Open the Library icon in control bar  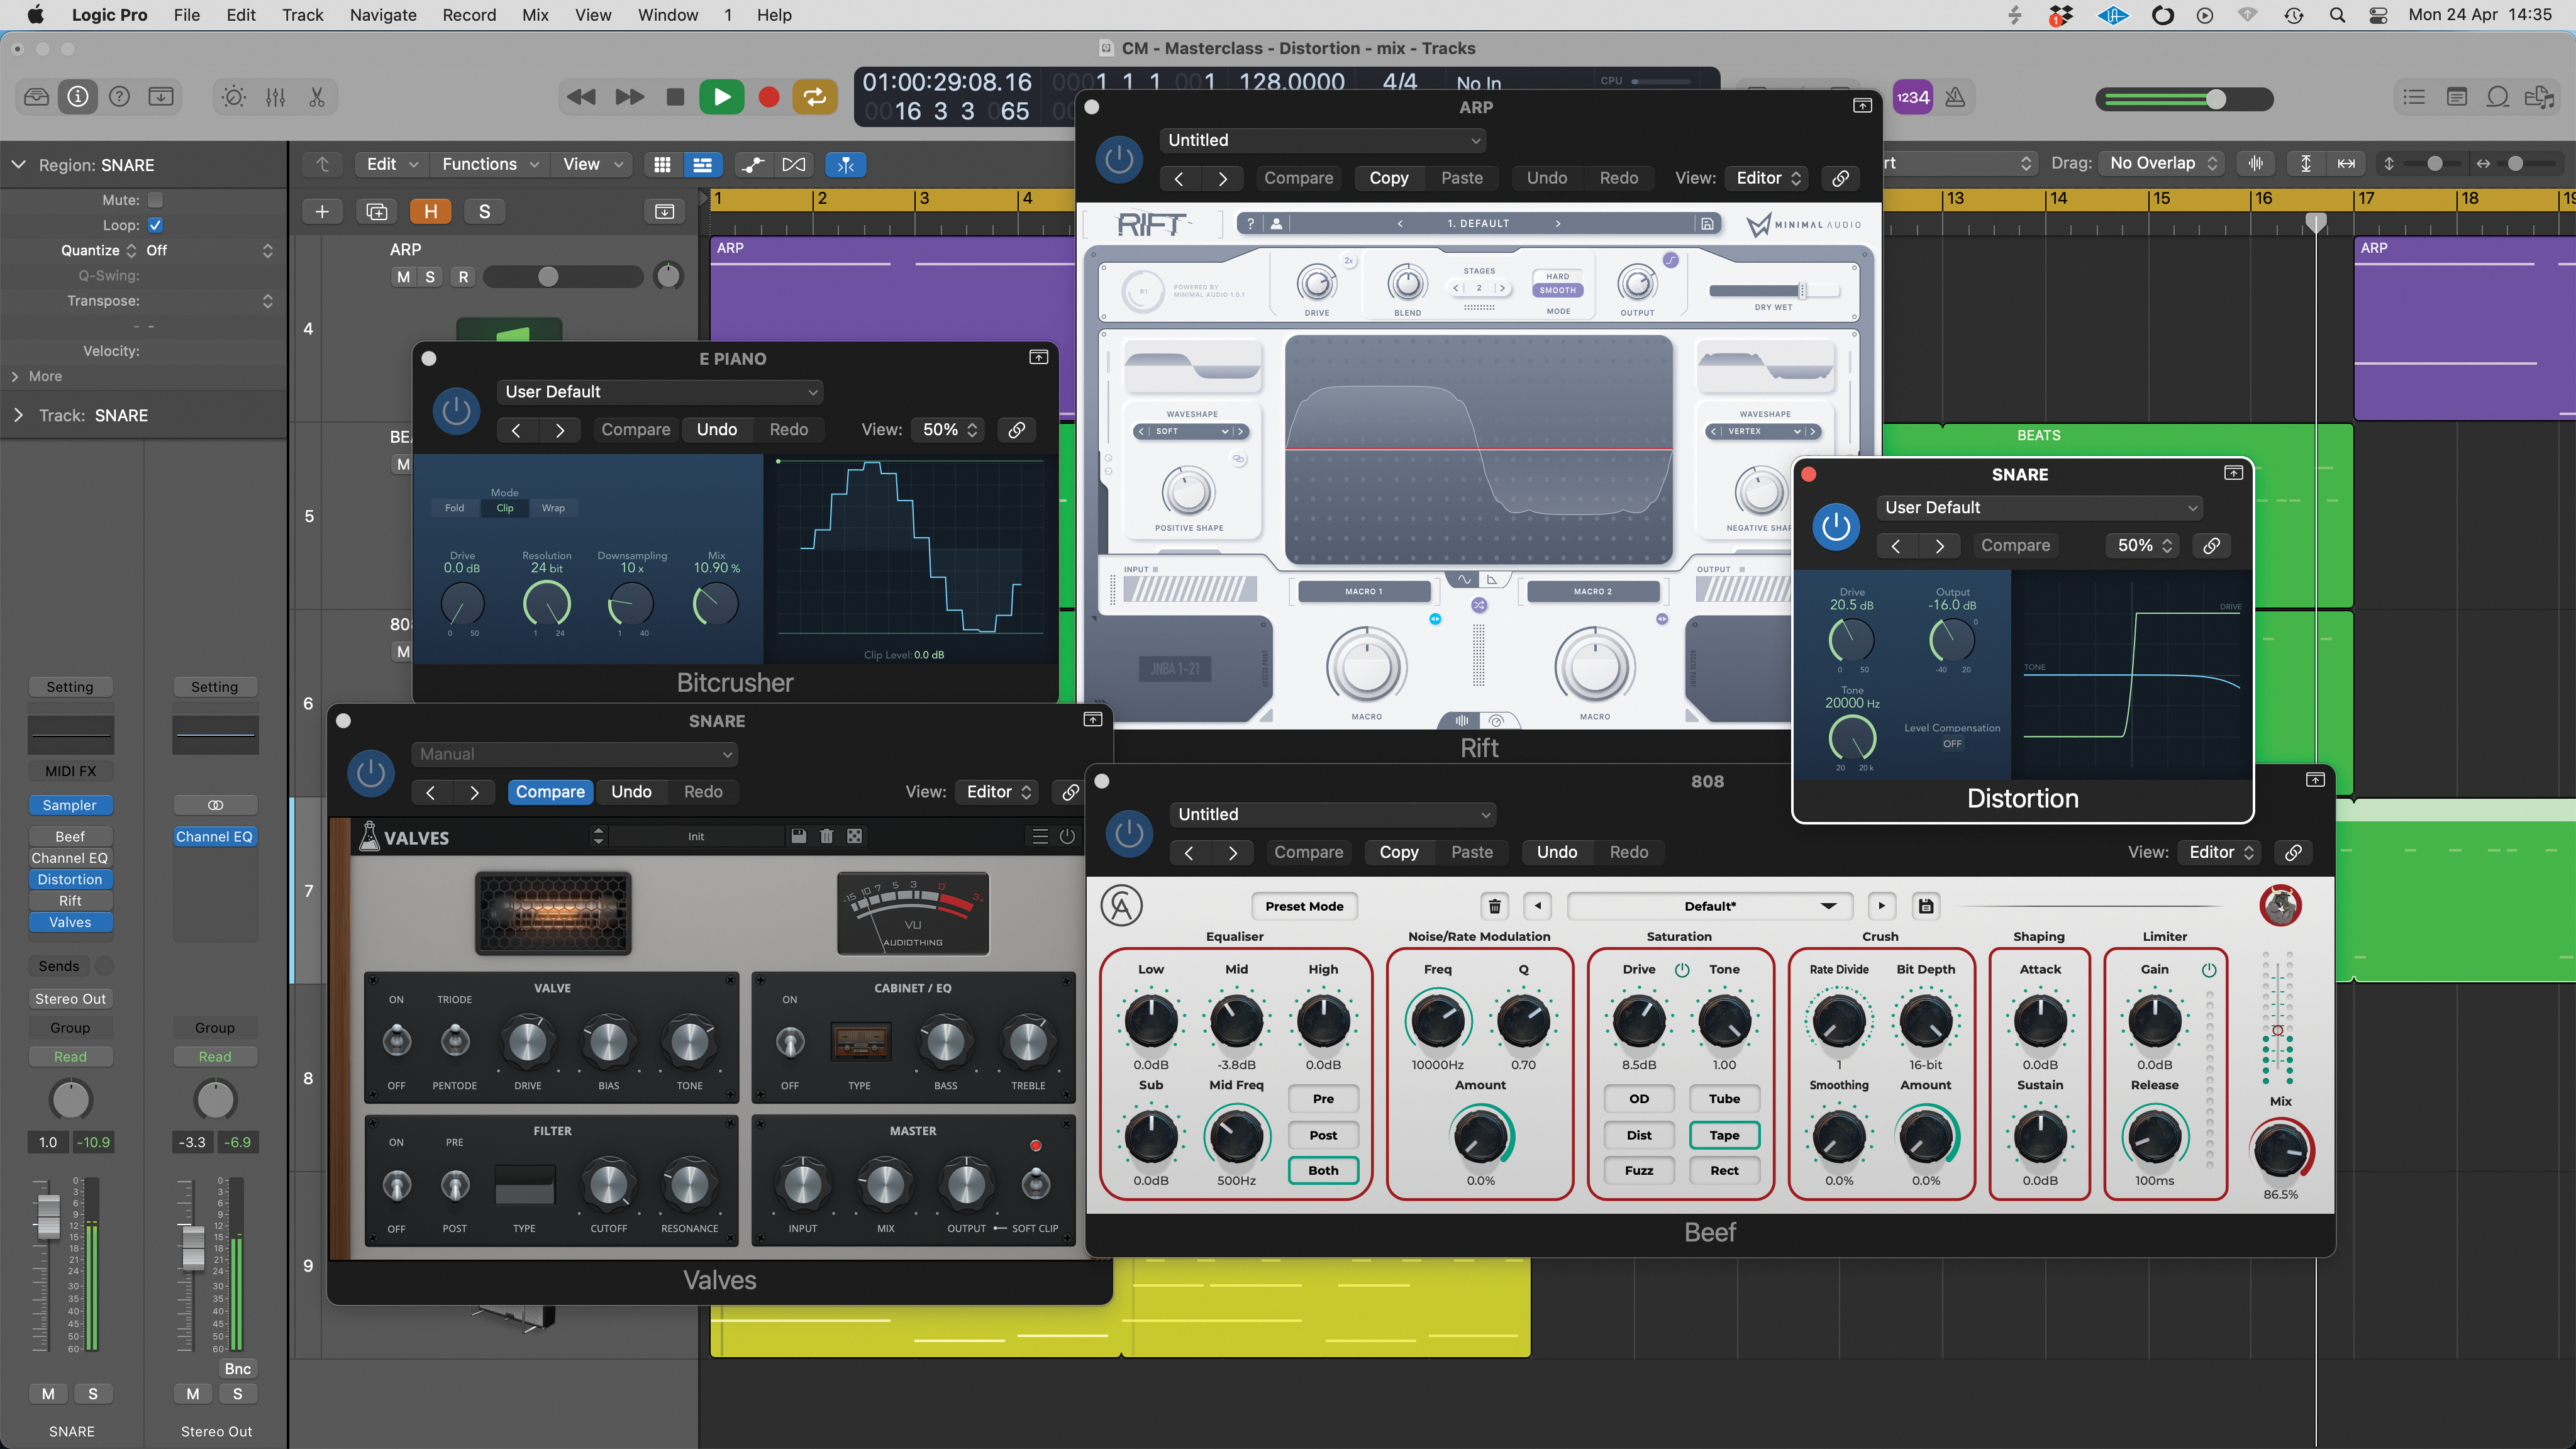click(36, 97)
